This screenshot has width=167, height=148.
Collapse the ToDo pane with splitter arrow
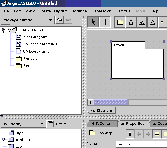[x=83, y=121]
